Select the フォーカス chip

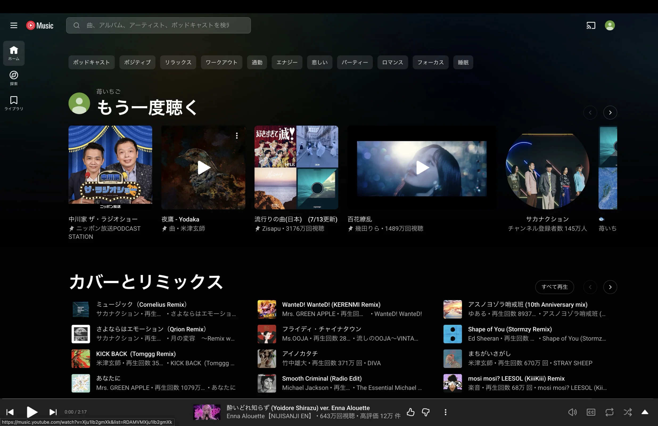430,62
